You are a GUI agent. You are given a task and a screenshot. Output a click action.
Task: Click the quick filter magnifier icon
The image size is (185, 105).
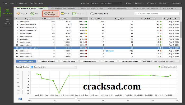137,14
